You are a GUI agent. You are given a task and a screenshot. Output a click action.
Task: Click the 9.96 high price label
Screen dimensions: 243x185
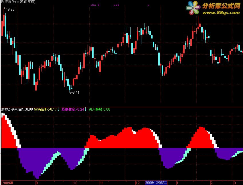tap(11, 9)
